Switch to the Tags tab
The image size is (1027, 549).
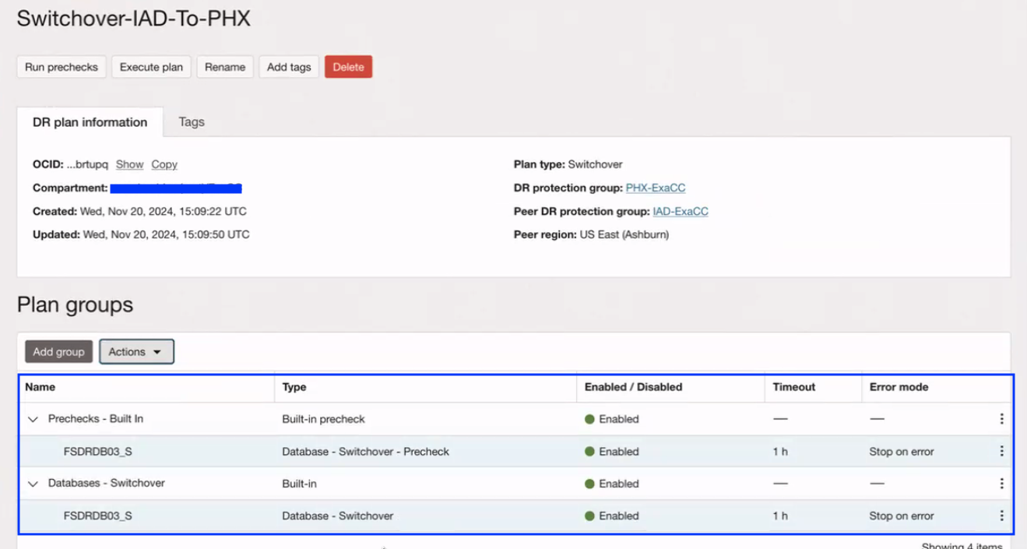(192, 122)
